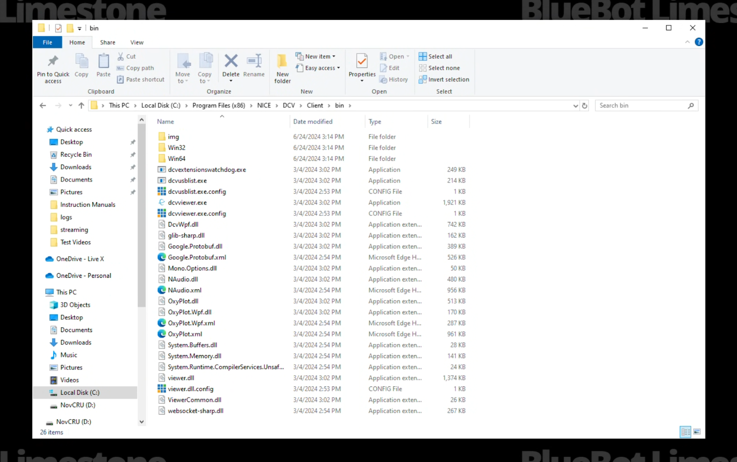Collapse the ribbon with chevron
The image size is (737, 462).
(687, 42)
